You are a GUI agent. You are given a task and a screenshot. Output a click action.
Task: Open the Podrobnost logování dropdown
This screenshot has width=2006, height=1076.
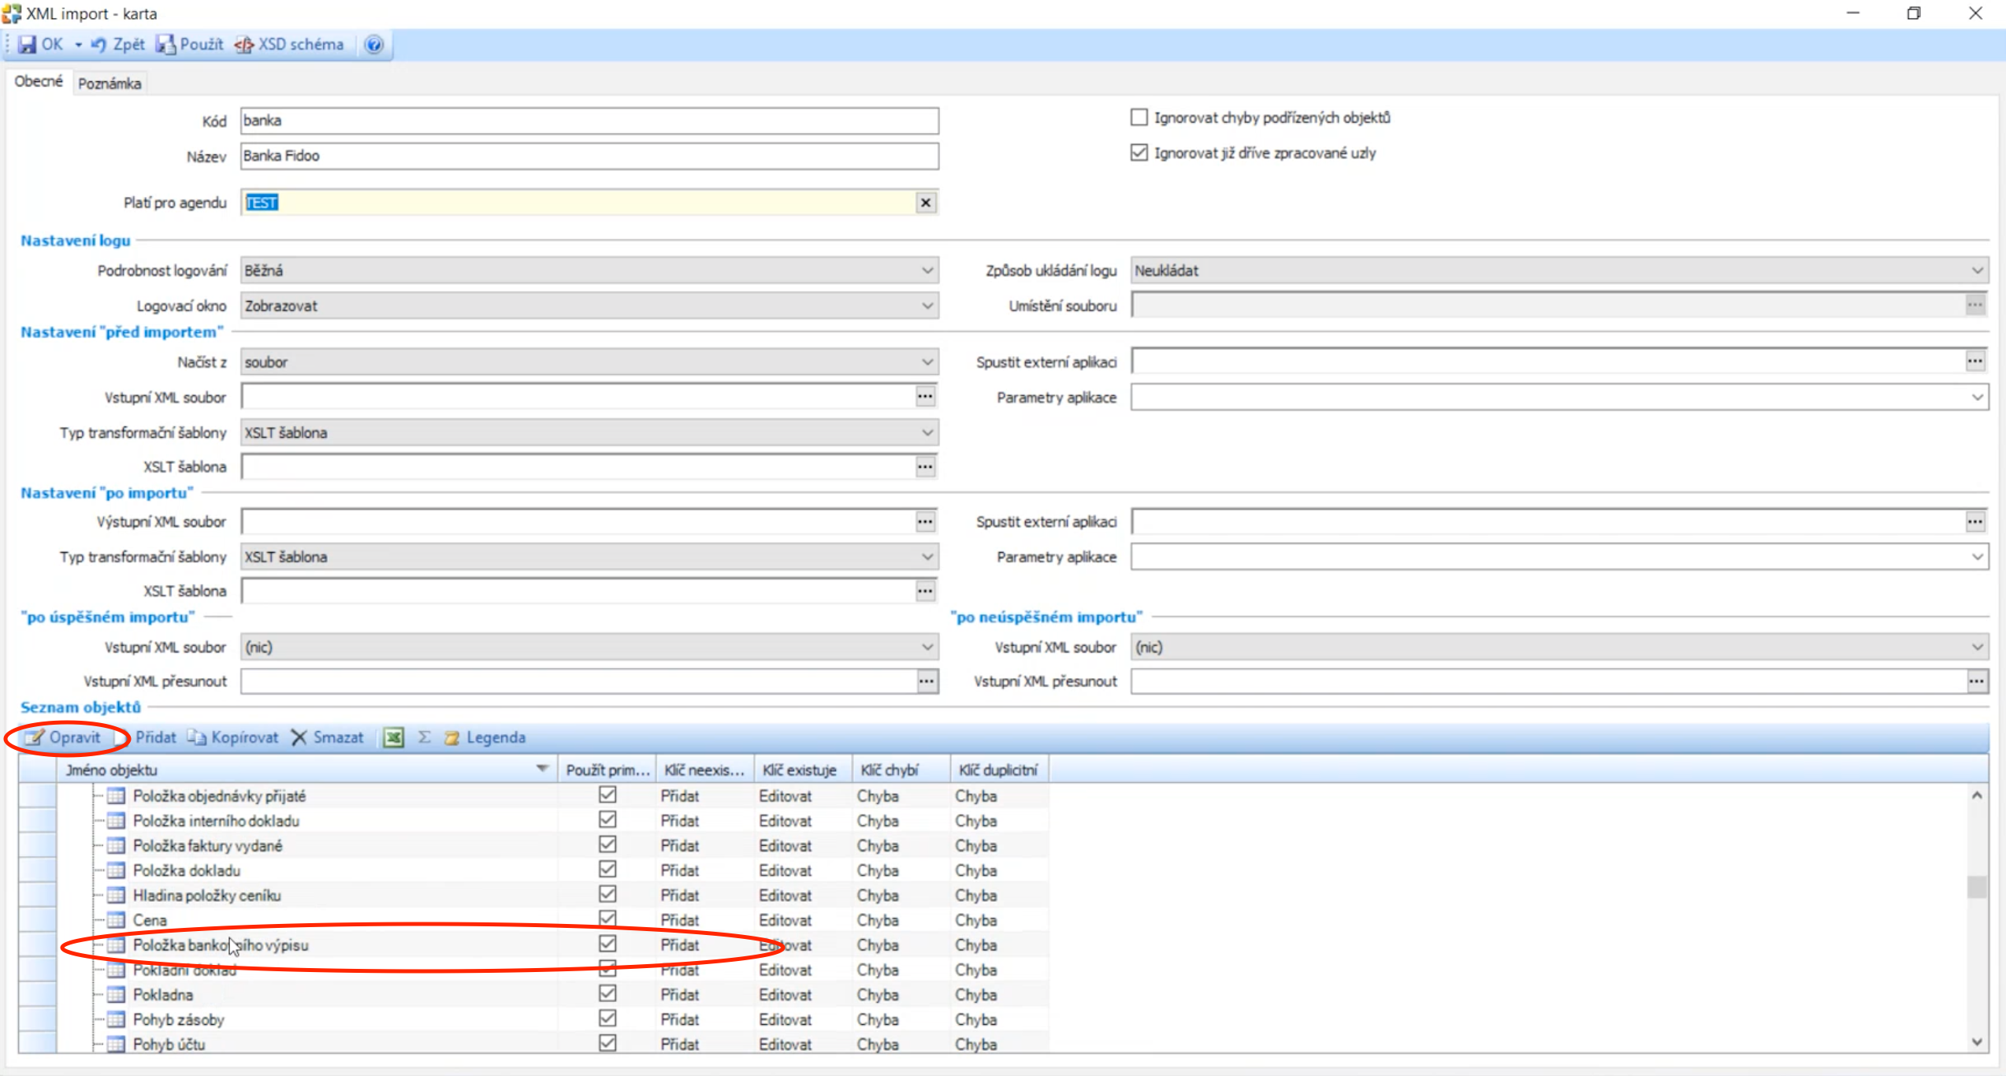[927, 271]
